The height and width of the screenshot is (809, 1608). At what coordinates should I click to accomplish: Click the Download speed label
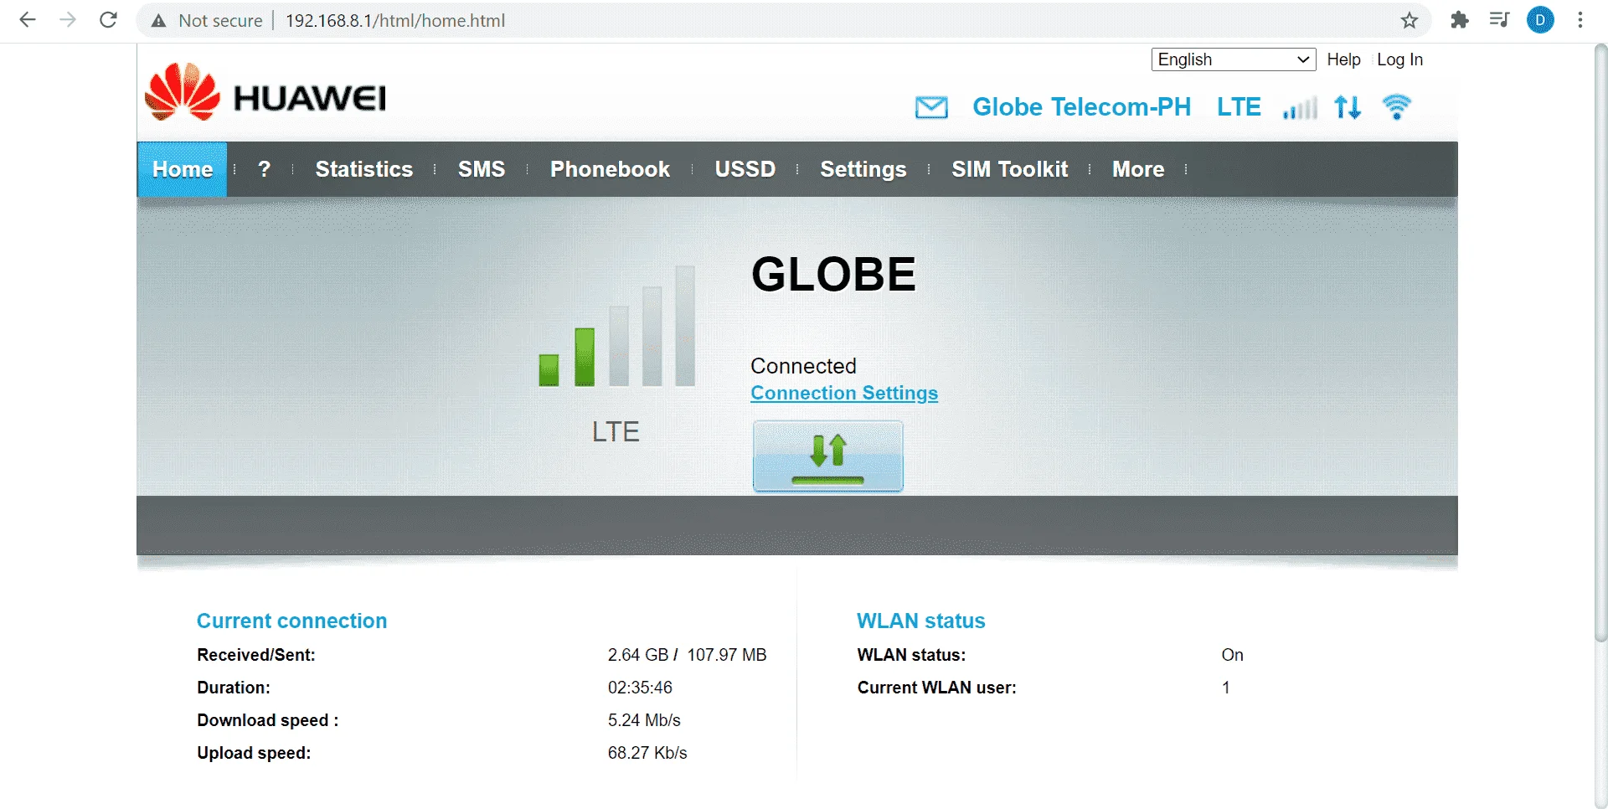[x=268, y=720]
